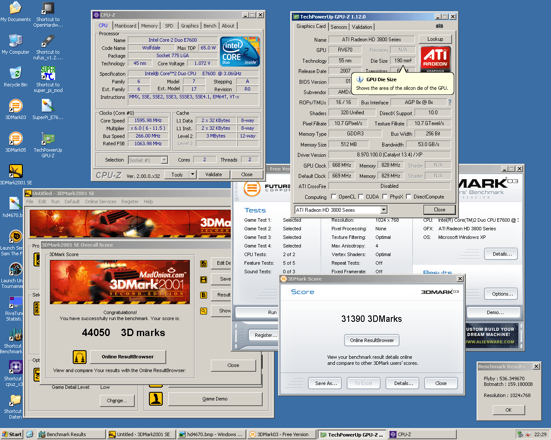The width and height of the screenshot is (551, 440).
Task: Launch 3DMark05 desktop shortcut
Action: click(15, 142)
